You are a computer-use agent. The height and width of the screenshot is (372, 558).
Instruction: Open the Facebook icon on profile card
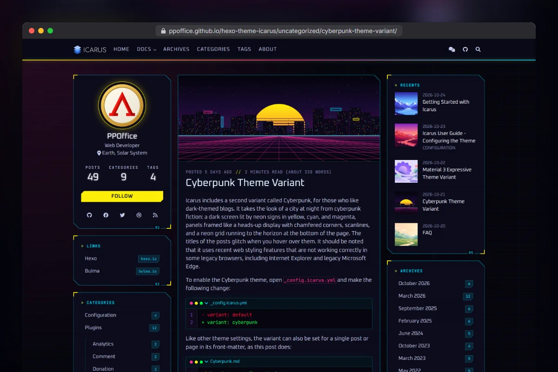click(106, 215)
